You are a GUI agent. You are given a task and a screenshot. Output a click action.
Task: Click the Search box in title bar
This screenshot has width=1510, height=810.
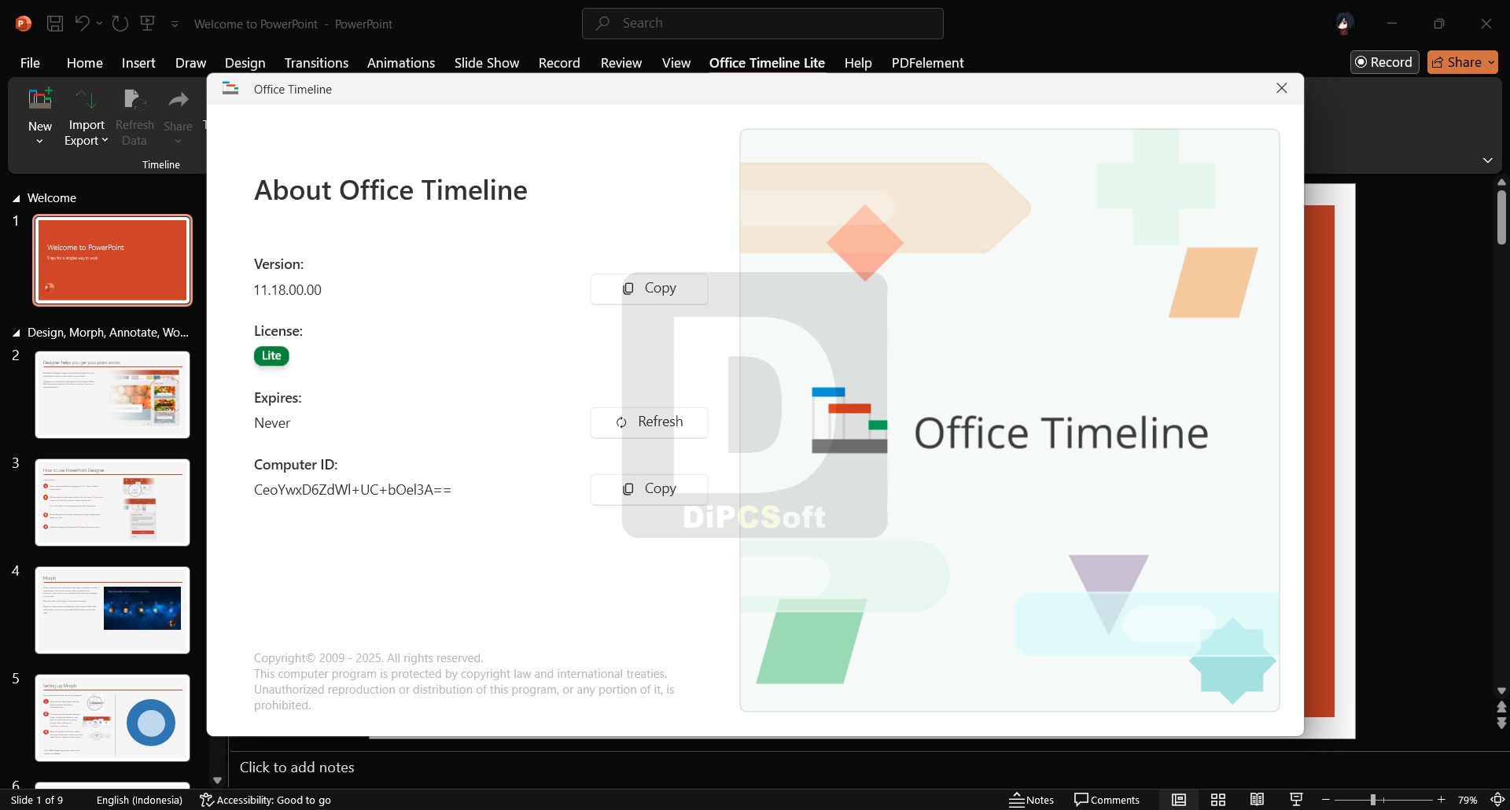762,24
